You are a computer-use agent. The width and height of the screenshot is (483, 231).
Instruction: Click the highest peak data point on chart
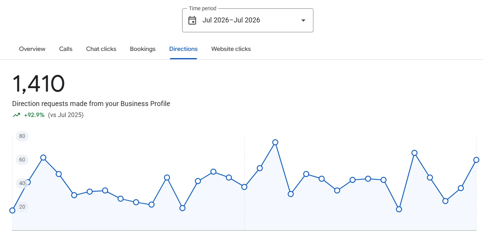pyautogui.click(x=275, y=142)
